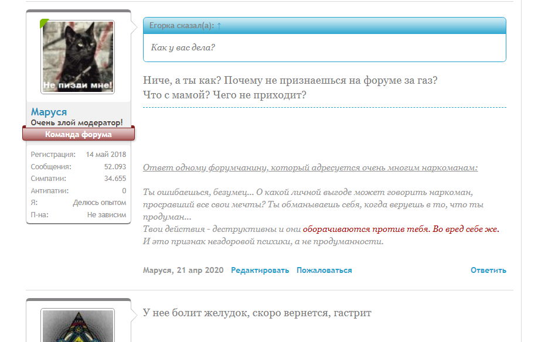
Task: Reply to the post via Ответить
Action: pos(488,270)
